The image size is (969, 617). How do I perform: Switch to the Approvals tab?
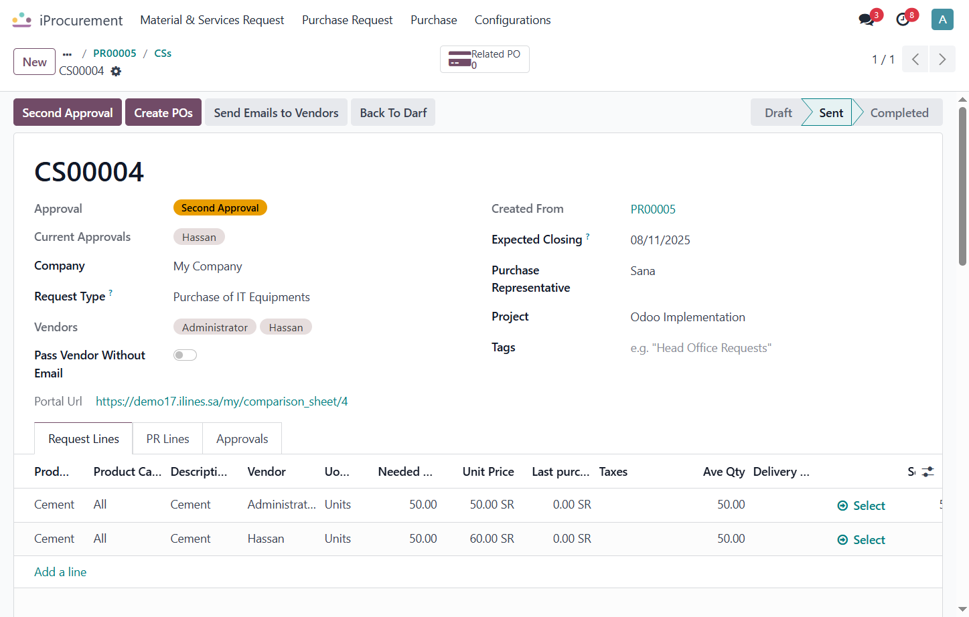coord(242,439)
